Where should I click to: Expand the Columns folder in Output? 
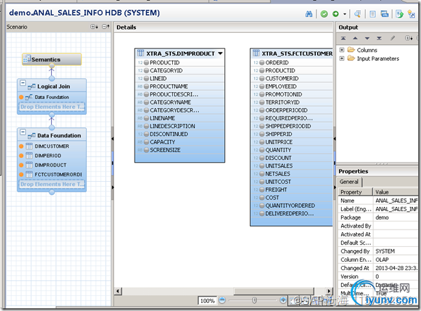click(x=342, y=50)
